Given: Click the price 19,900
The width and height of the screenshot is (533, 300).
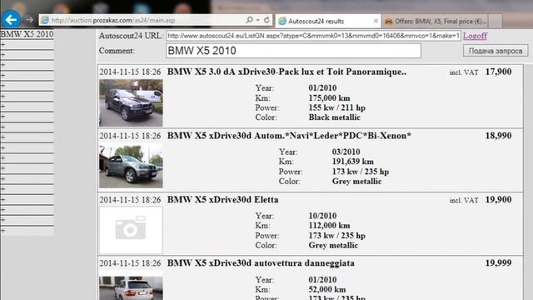Looking at the screenshot, I should point(498,200).
